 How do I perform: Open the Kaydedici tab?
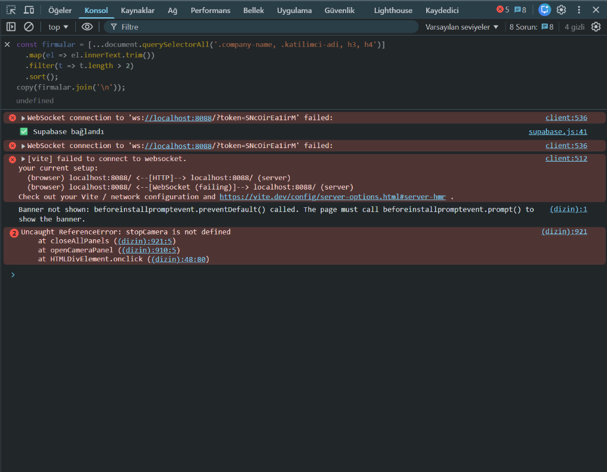tap(442, 11)
